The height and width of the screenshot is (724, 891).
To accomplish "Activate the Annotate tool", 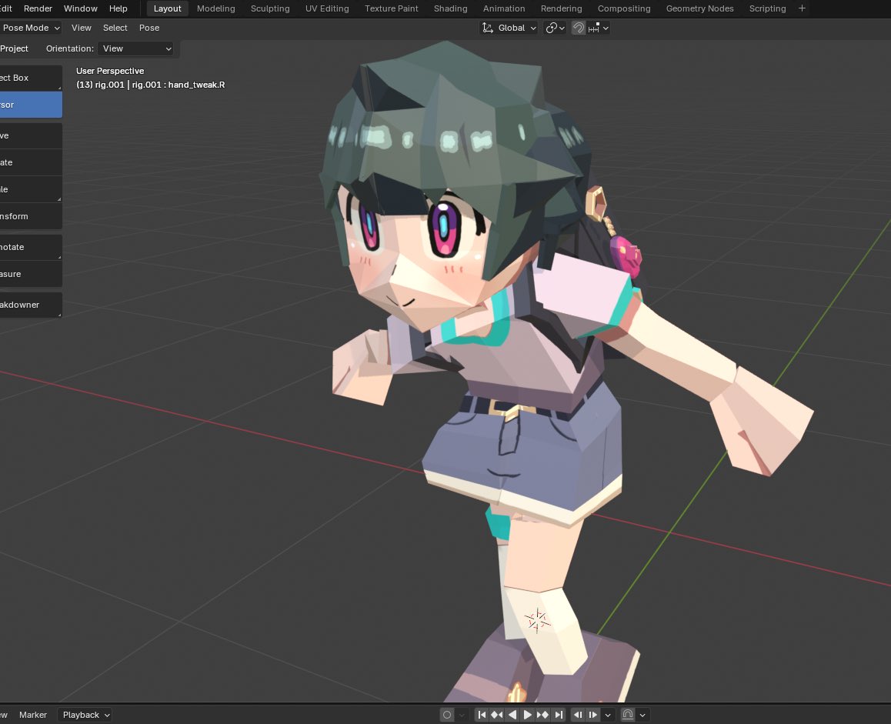I will (31, 247).
